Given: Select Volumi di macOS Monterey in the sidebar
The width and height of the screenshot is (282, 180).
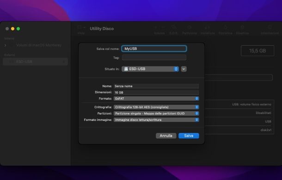Looking at the screenshot, I should 39,45.
